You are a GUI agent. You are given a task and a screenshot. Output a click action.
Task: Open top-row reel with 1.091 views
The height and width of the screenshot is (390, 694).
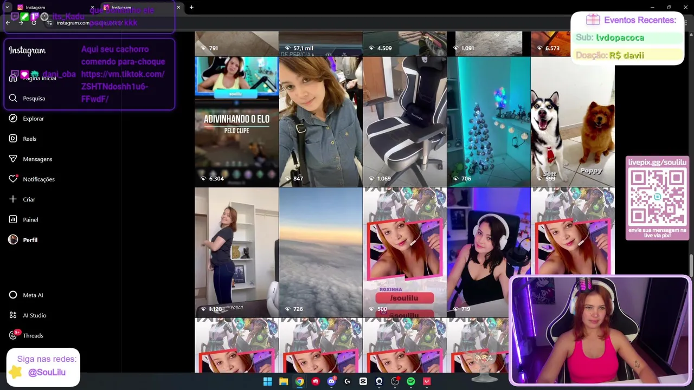489,44
